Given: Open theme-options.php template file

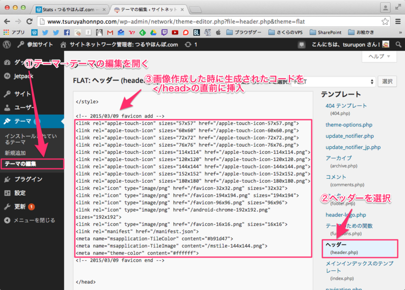Looking at the screenshot, I should 349,125.
